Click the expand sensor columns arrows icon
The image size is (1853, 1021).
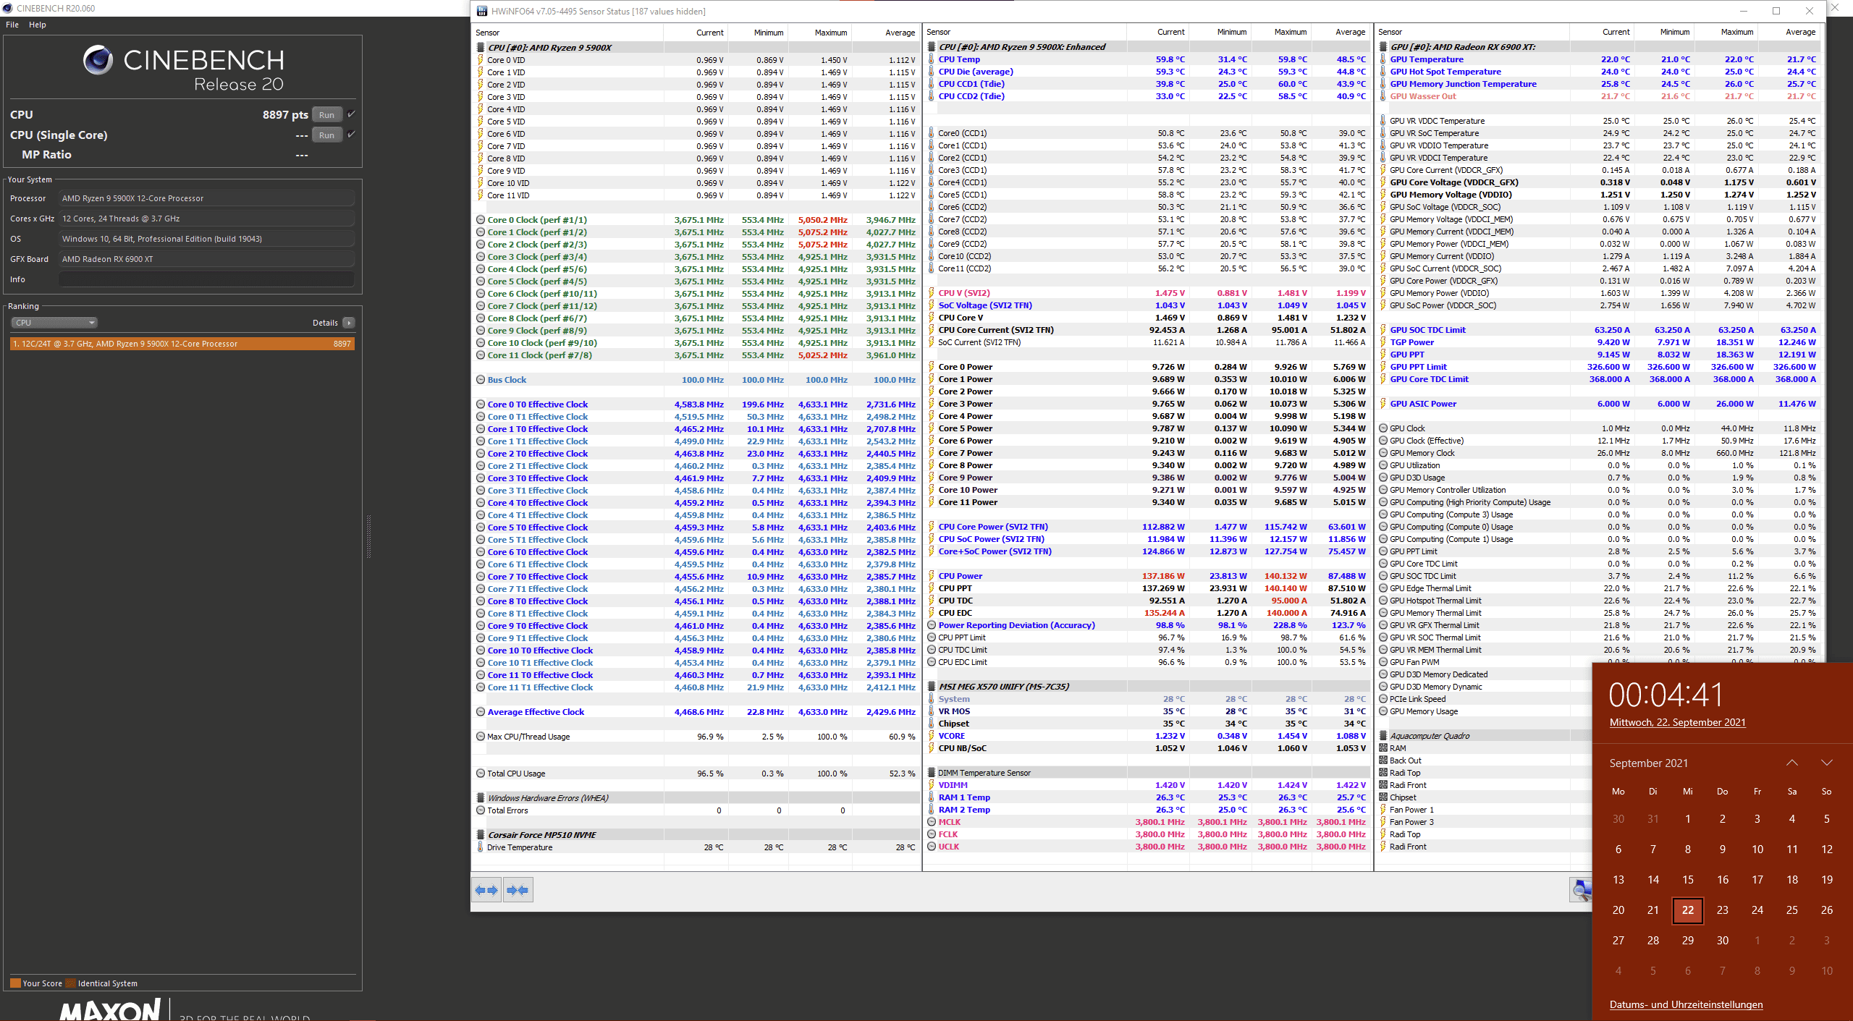[487, 890]
